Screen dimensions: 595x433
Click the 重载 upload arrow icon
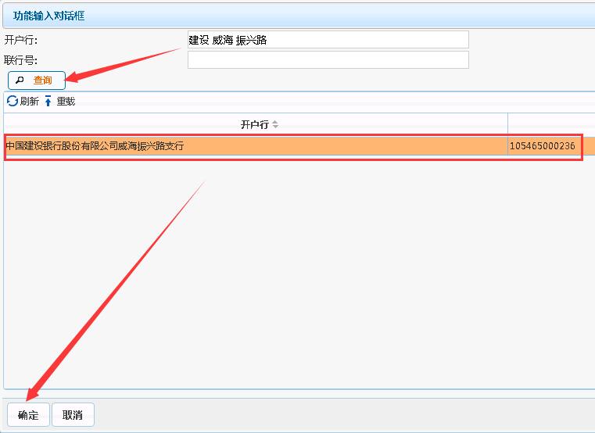[x=48, y=101]
